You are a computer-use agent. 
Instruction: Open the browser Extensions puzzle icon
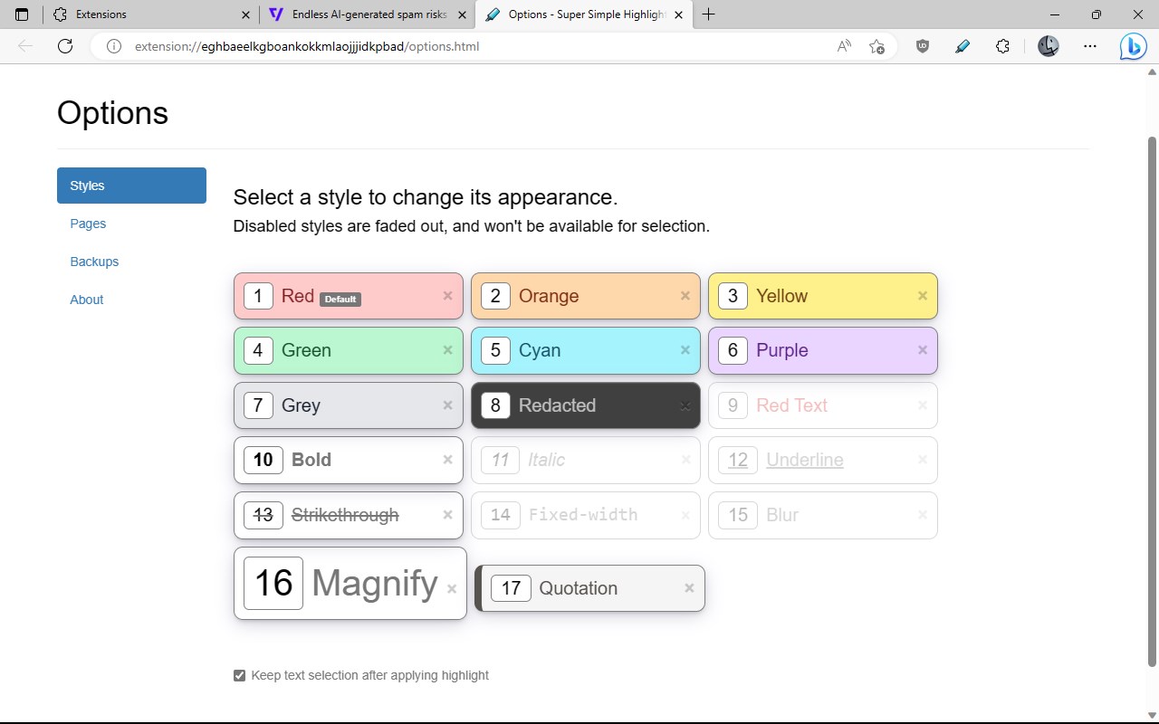[x=1002, y=46]
